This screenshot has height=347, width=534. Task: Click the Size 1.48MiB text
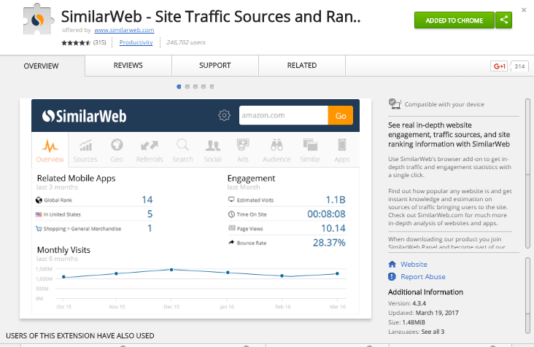click(406, 322)
